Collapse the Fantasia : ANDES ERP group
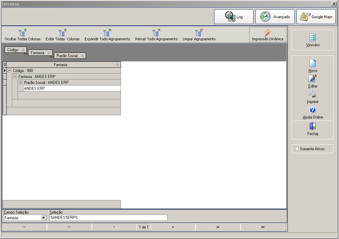The image size is (339, 239). (15, 76)
